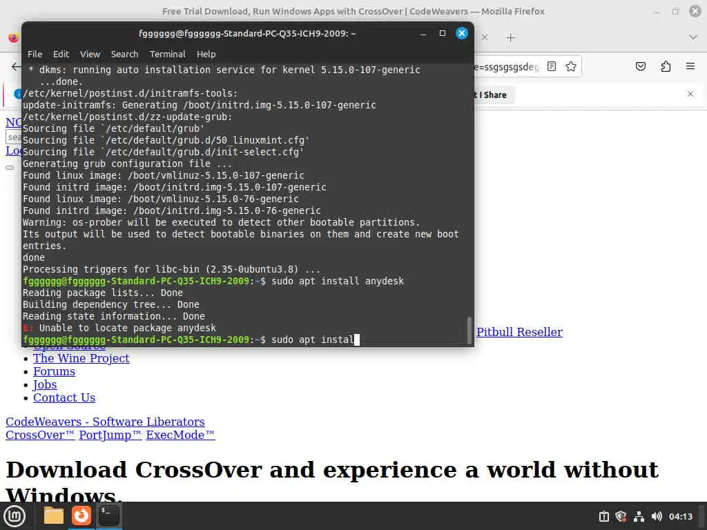Screen dimensions: 707x530
Task: Open the Save to Pocket icon in Firefox
Action: [640, 67]
